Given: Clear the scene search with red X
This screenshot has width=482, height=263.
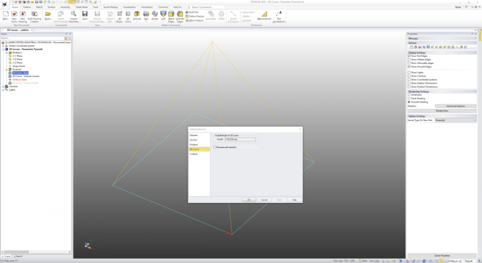Looking at the screenshot, I should [66, 38].
